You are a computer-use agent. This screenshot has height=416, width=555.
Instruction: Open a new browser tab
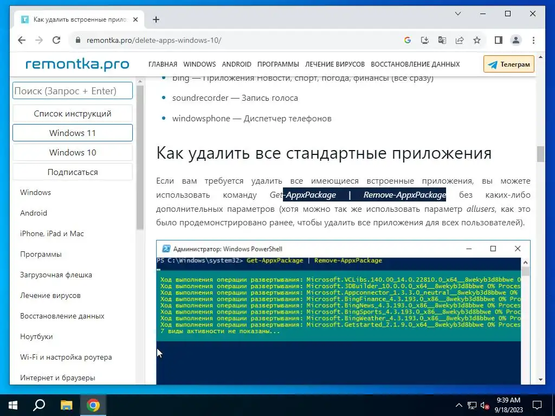click(x=156, y=19)
